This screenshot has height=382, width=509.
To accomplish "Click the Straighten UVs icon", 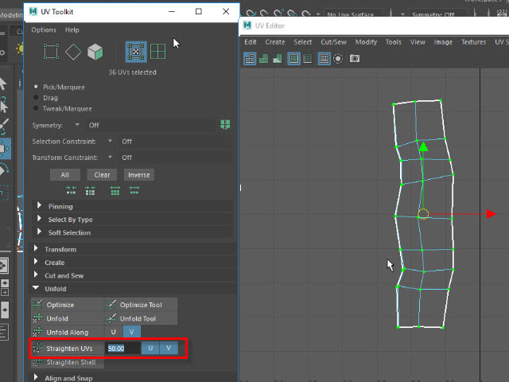I will (37, 348).
